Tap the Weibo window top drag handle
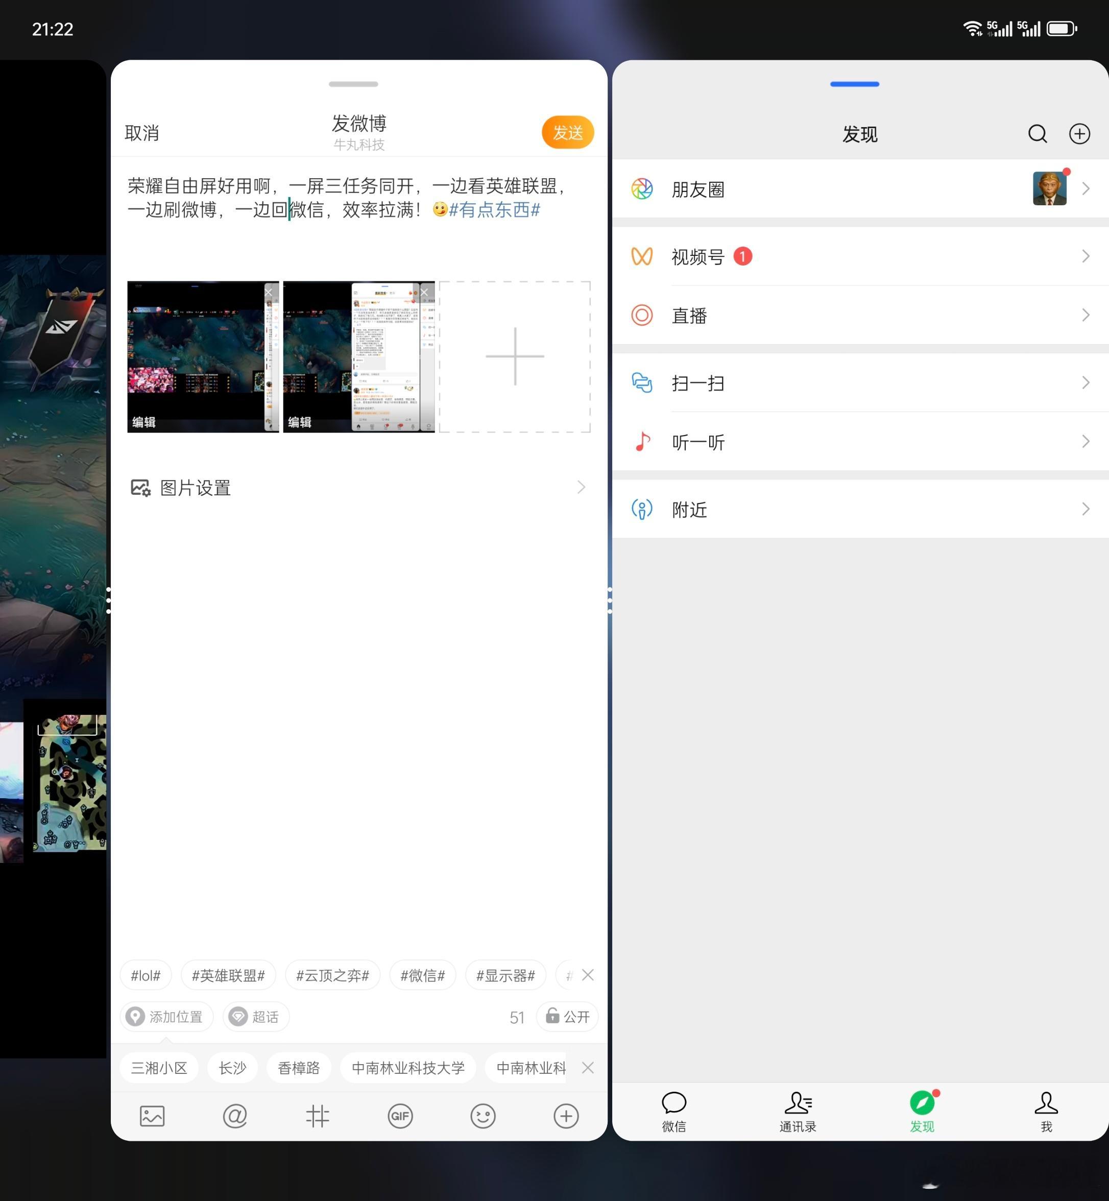 tap(353, 84)
